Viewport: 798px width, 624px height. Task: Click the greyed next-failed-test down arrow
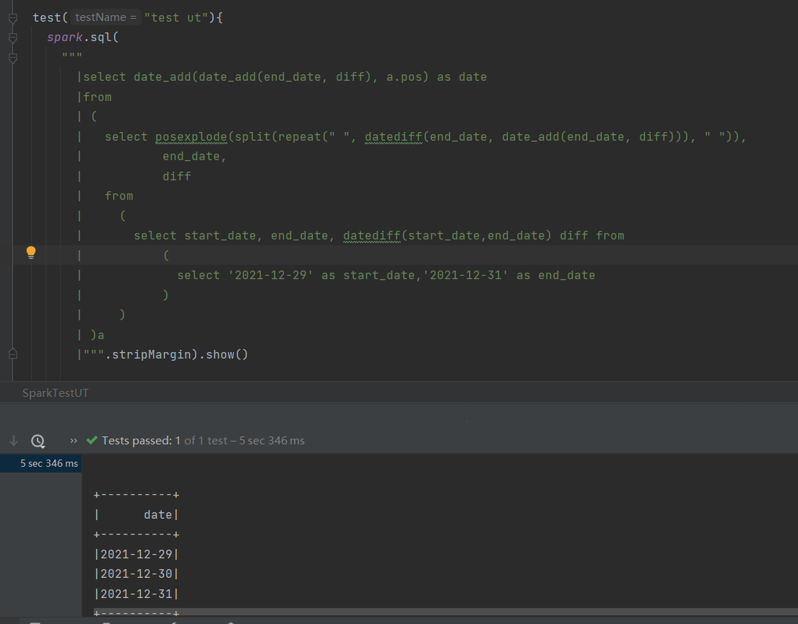coord(14,441)
